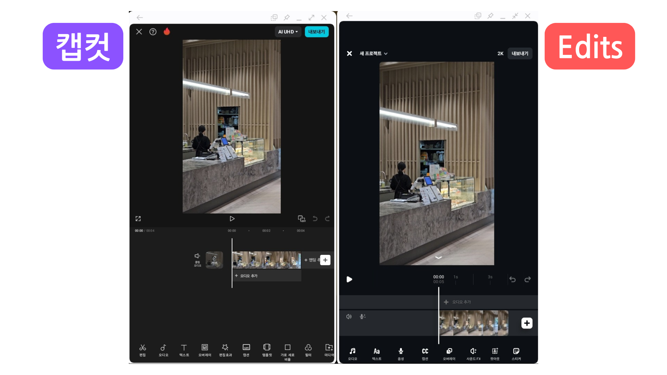The image size is (667, 375).
Task: Collapse the Edits preview with the down chevron
Action: [x=438, y=258]
